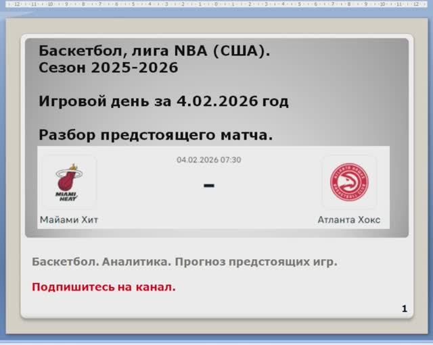The height and width of the screenshot is (345, 433).
Task: Click the slide number "1"
Action: pyautogui.click(x=405, y=309)
